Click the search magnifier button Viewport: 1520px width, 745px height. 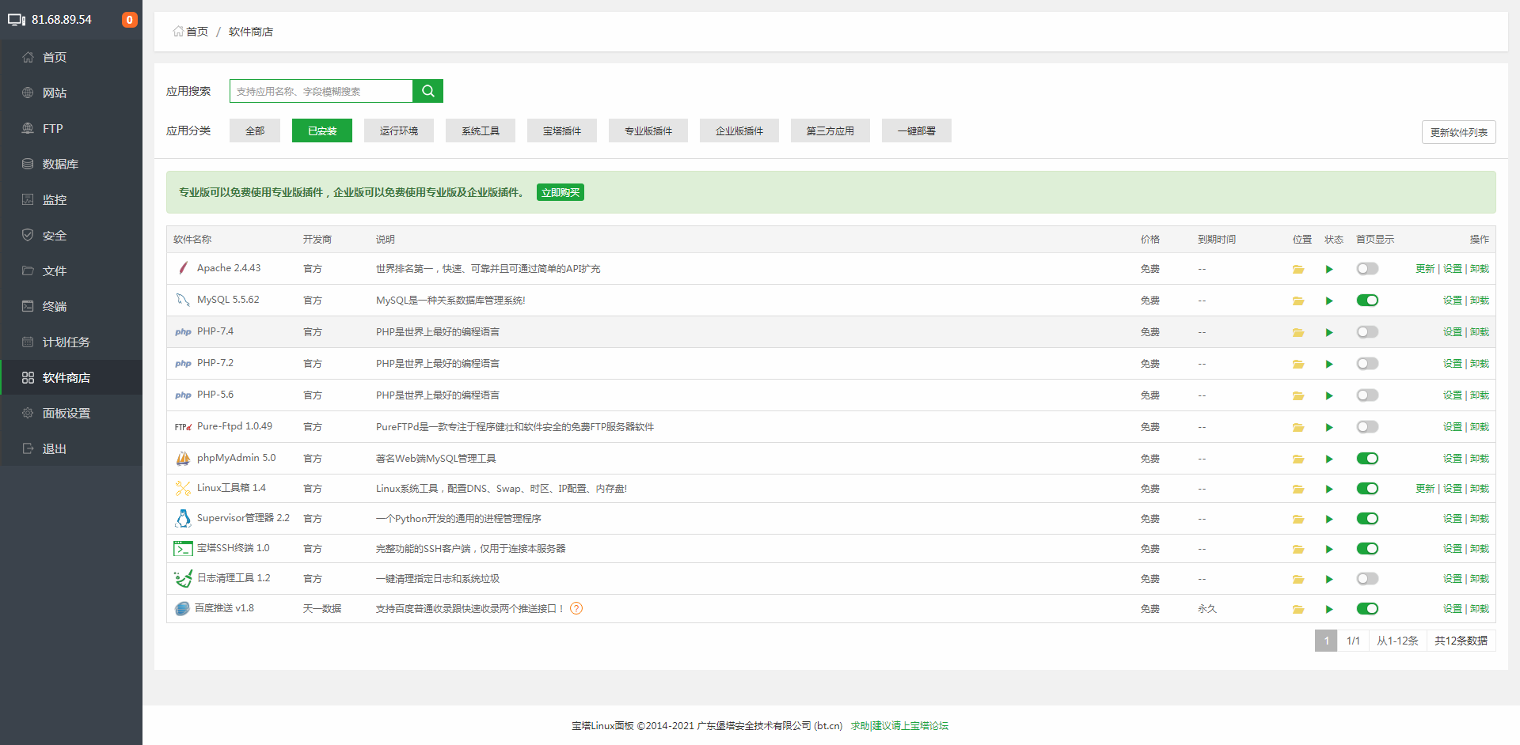[x=428, y=91]
